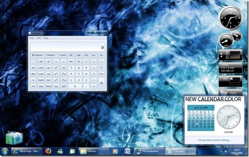Open Blank Page Internet Explorer taskbar button
The image size is (249, 157).
[27, 151]
